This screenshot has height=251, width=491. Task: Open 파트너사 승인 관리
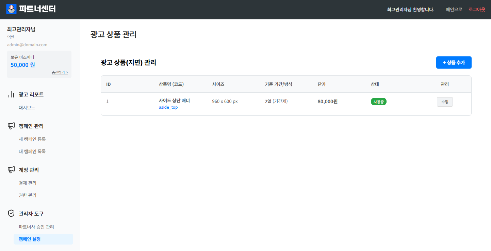[x=36, y=227]
